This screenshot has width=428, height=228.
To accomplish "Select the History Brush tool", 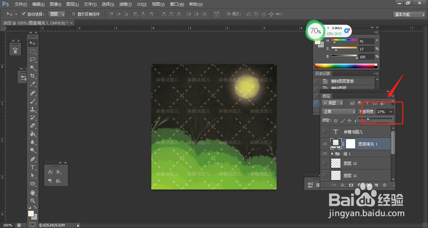I will [x=33, y=117].
